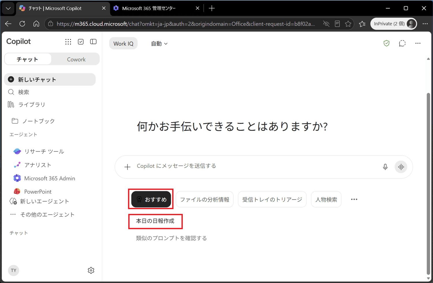The image size is (433, 283).
Task: Open the sidebar settings gear
Action: (91, 270)
